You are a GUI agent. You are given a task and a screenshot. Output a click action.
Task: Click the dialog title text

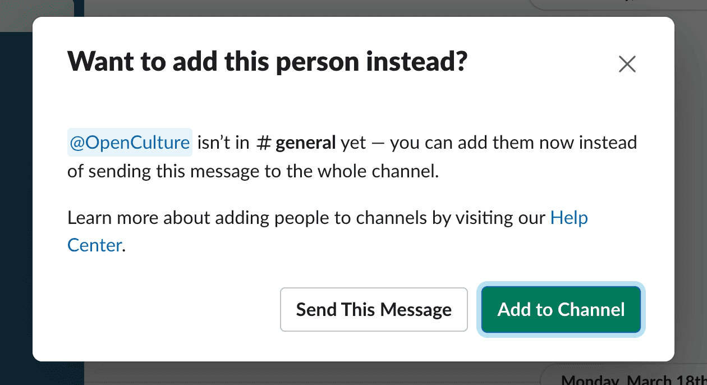click(x=268, y=61)
